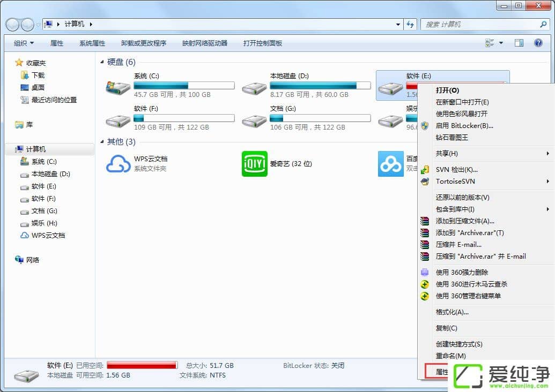Select the 本地磁盘 (D:) drive icon
Screen dimensions: 555x392
[x=254, y=88]
